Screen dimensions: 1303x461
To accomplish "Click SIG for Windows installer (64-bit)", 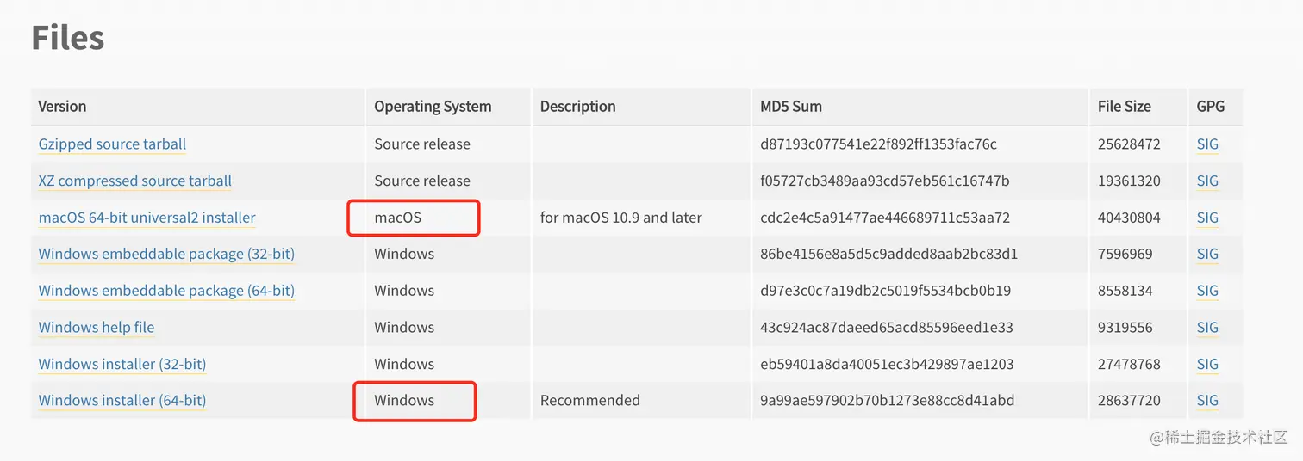I will tap(1207, 401).
